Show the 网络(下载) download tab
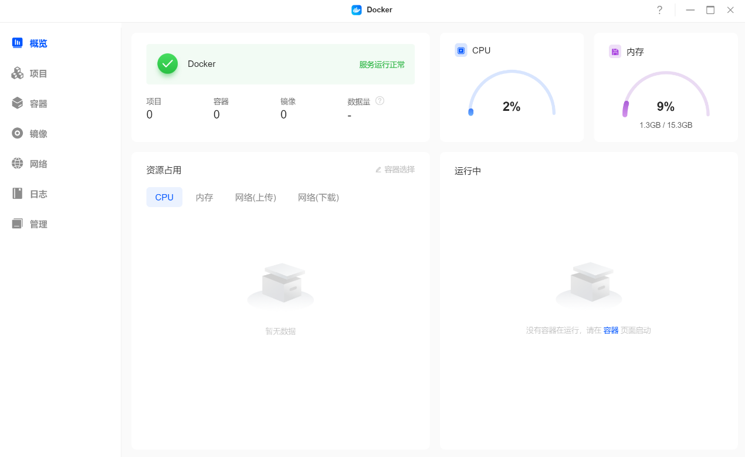Viewport: 745px width, 457px height. pos(319,197)
